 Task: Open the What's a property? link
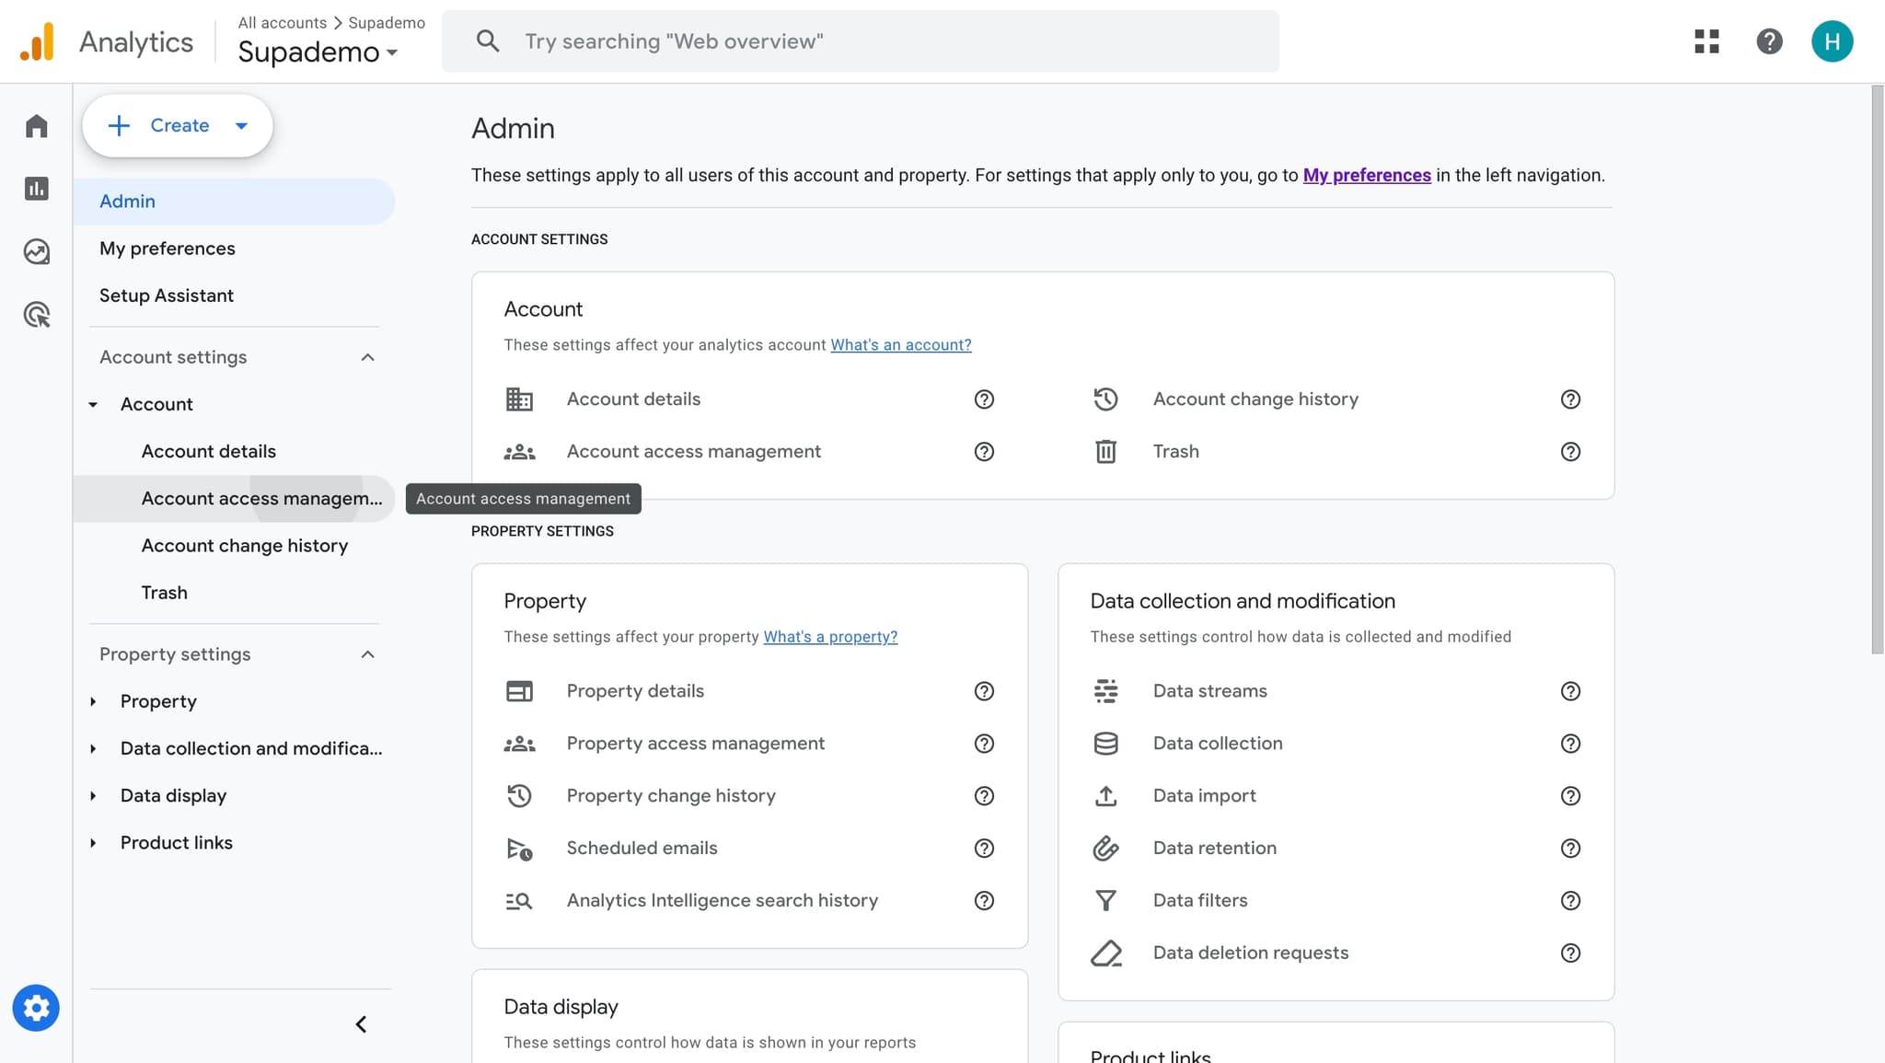tap(829, 636)
